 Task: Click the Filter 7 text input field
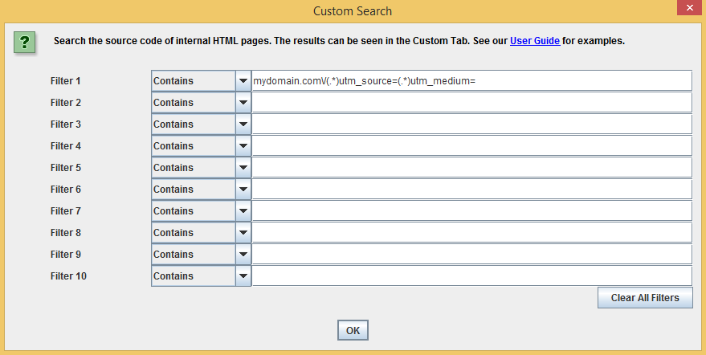click(x=471, y=210)
